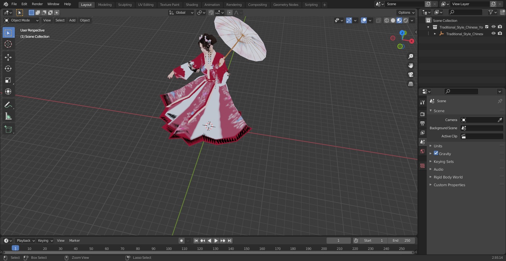Viewport: 506px width, 261px height.
Task: Expand the child armature item in the outliner
Action: coord(435,34)
